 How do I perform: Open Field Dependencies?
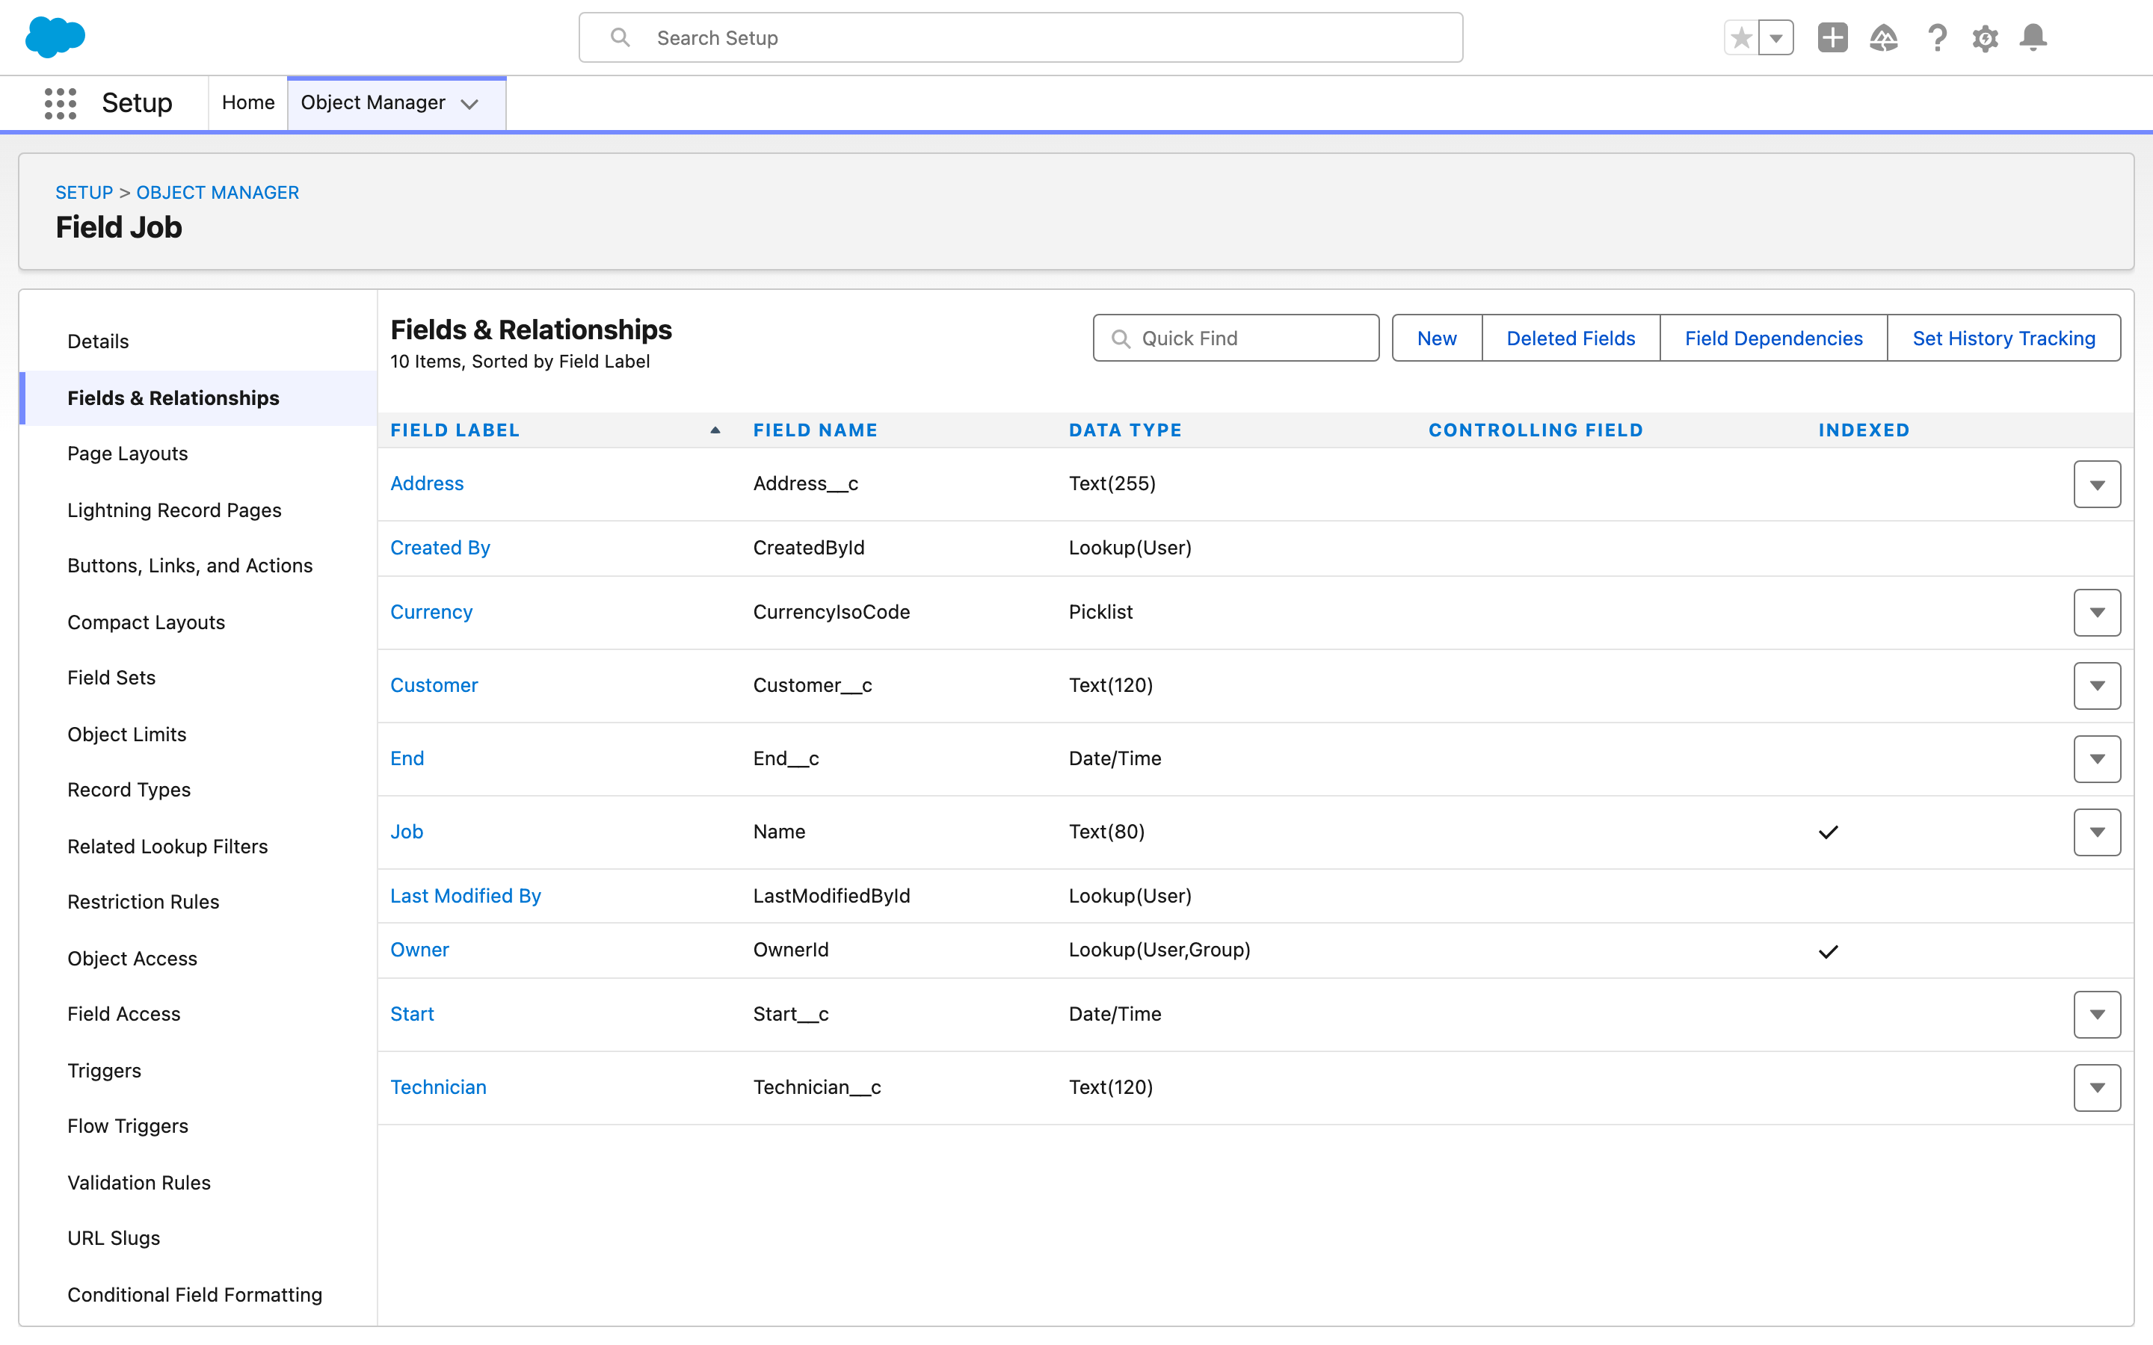tap(1773, 338)
